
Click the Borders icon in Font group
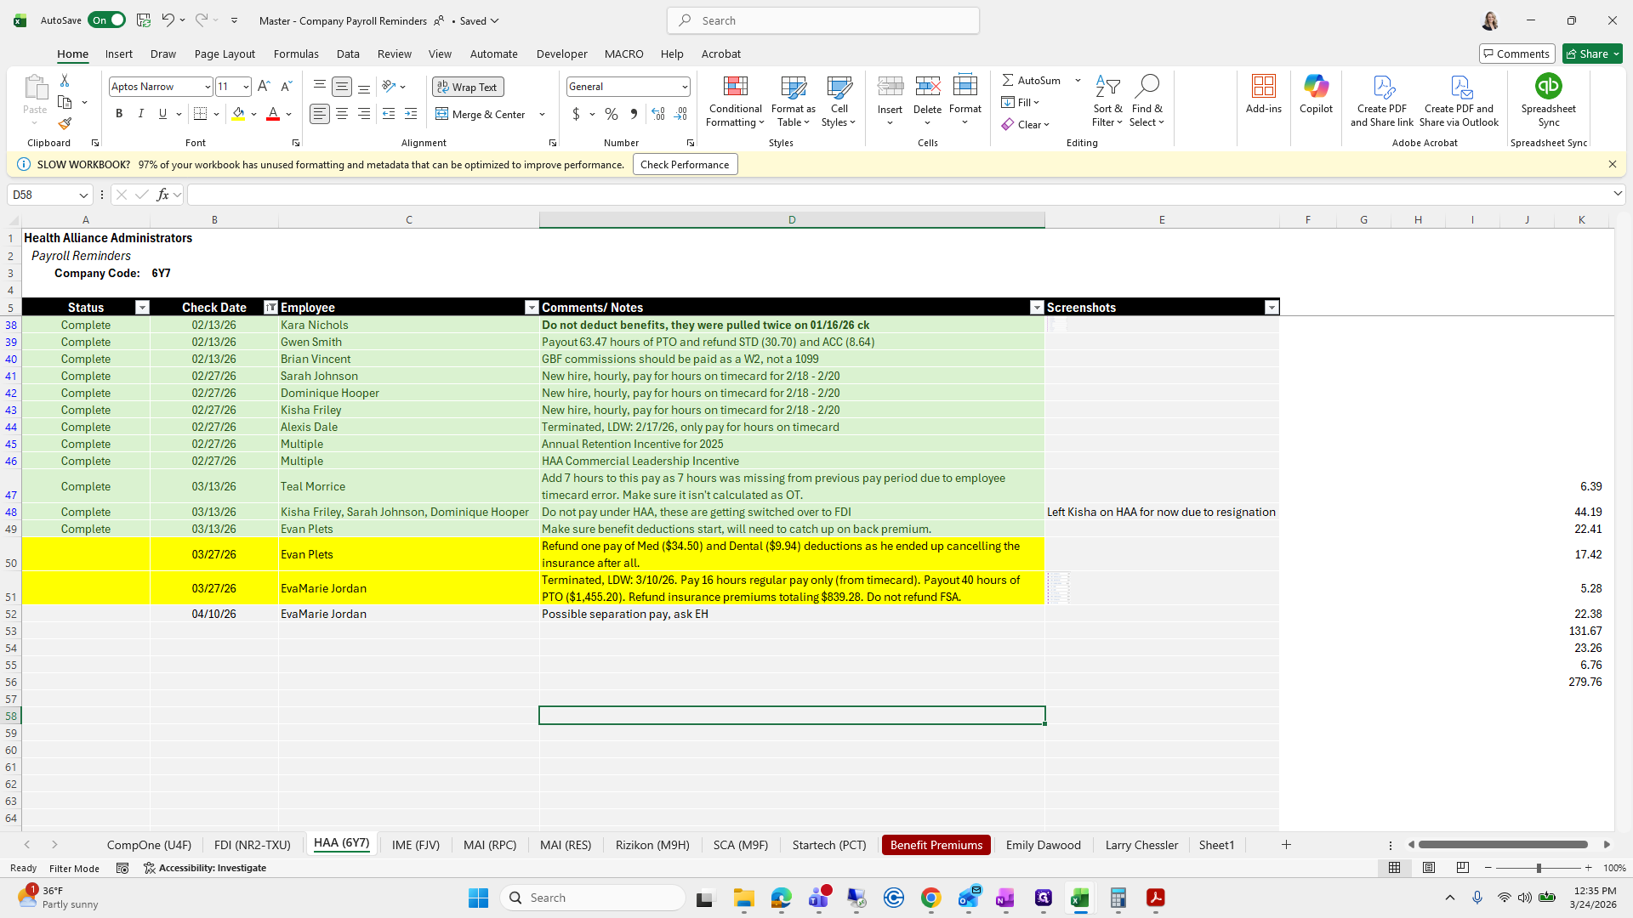click(x=201, y=114)
